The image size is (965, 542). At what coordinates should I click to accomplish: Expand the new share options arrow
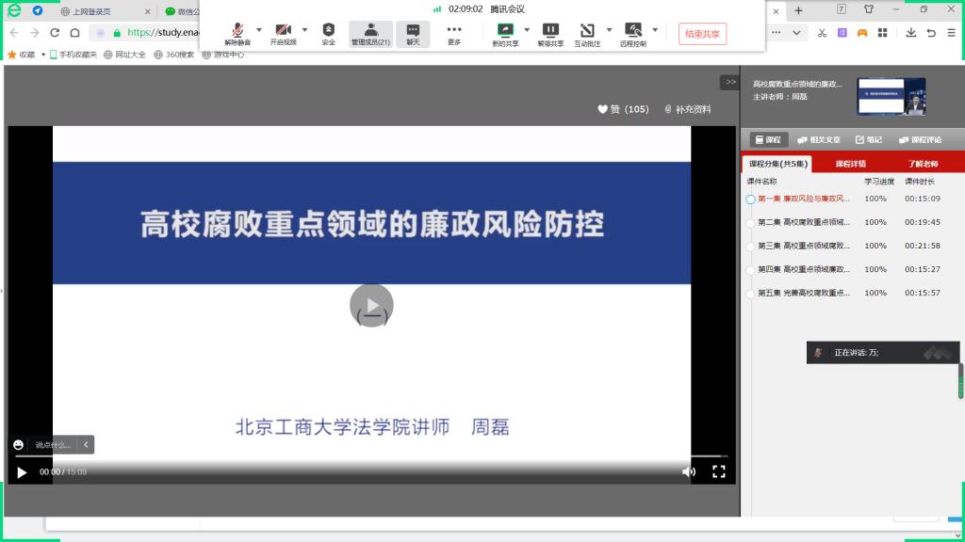(x=527, y=29)
